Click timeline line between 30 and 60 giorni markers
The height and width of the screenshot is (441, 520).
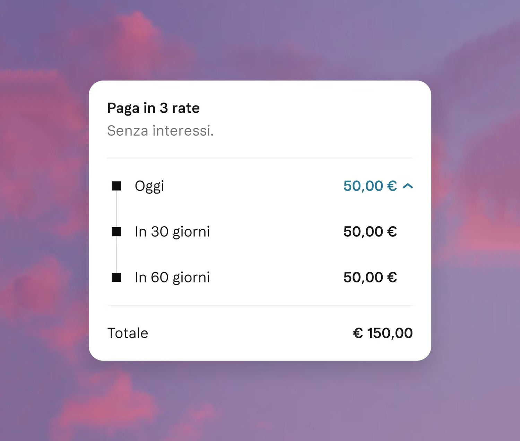coord(116,255)
